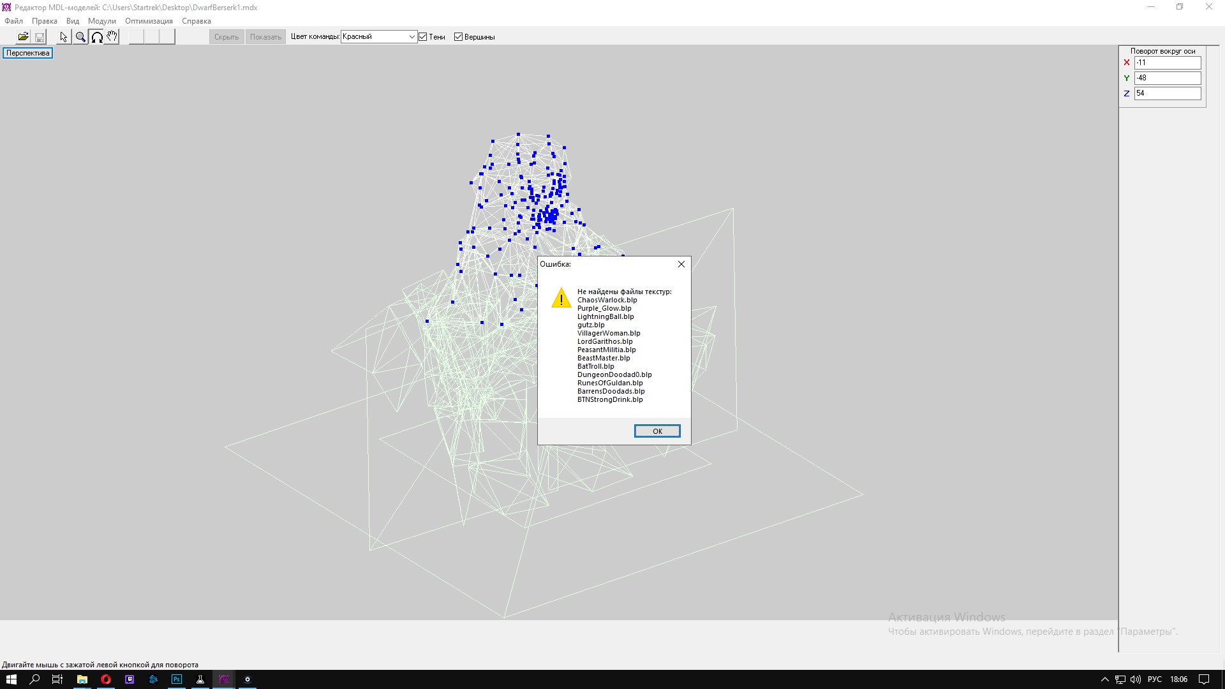Select the magnifier zoom tool
Image resolution: width=1225 pixels, height=689 pixels.
[x=80, y=37]
